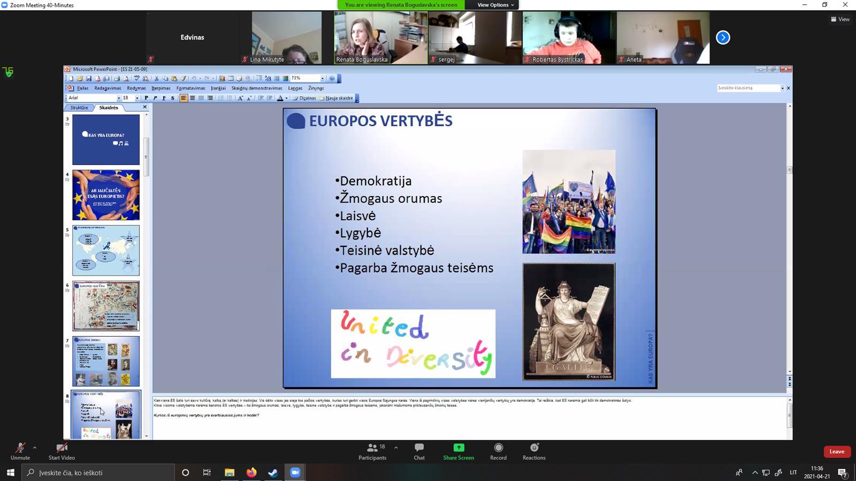Toggle bold formatting in PowerPoint
Image resolution: width=856 pixels, height=481 pixels.
click(146, 98)
